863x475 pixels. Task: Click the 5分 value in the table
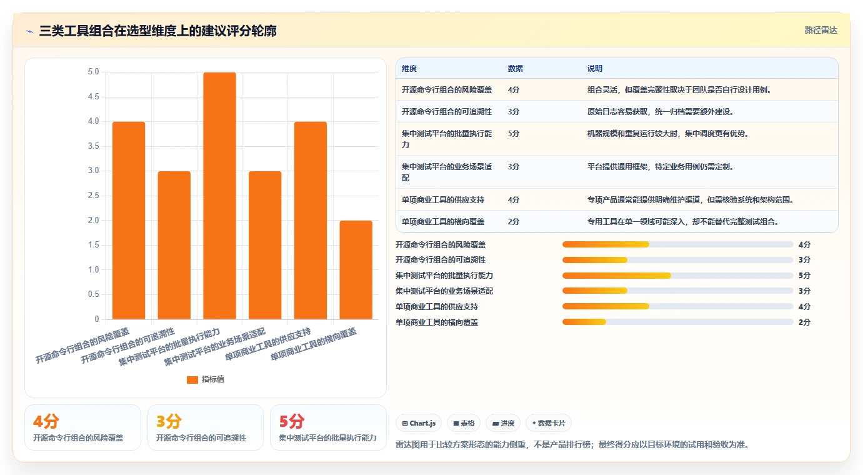click(x=514, y=134)
